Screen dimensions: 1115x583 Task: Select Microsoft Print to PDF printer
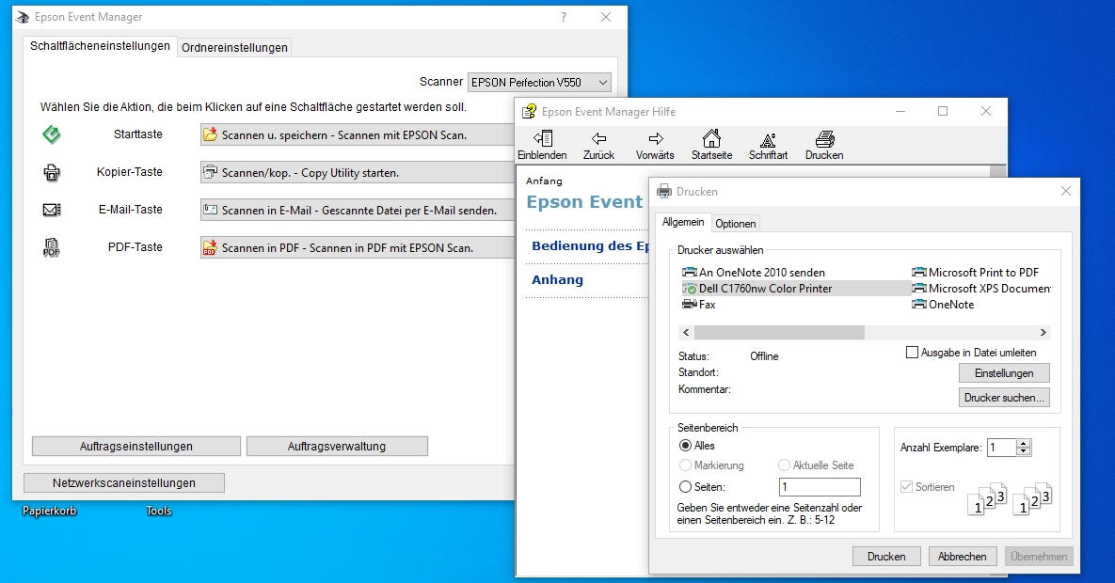(975, 273)
